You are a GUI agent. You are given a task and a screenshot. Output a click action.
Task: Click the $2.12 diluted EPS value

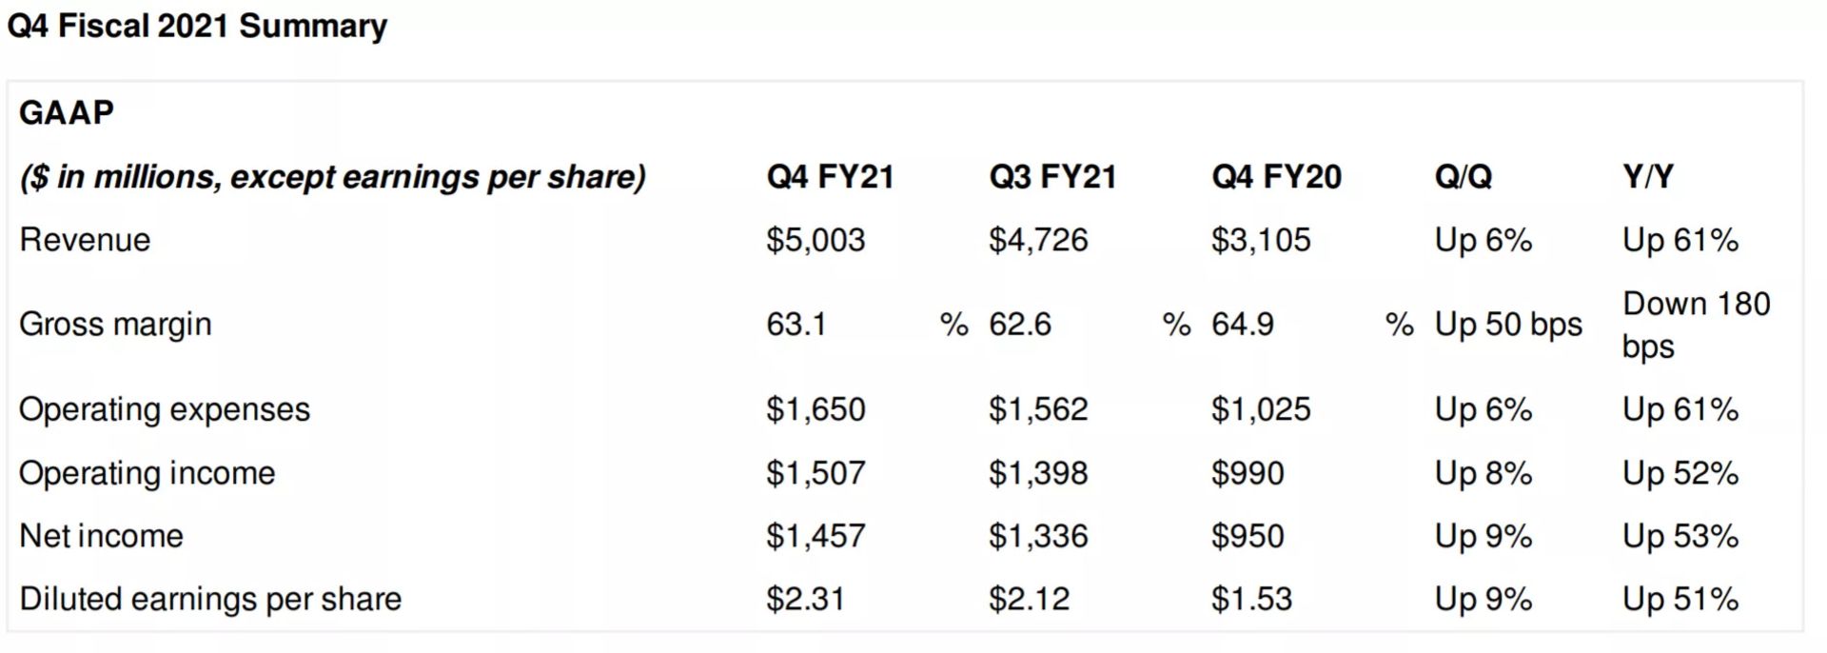(1029, 599)
